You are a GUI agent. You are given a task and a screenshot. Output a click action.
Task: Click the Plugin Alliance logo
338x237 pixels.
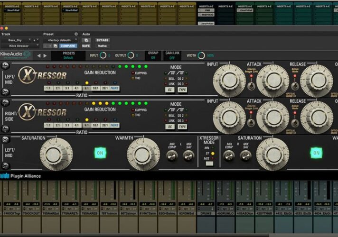[x=21, y=176]
